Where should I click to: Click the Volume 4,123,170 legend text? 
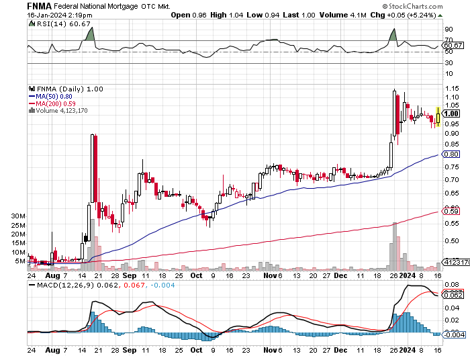coord(62,111)
